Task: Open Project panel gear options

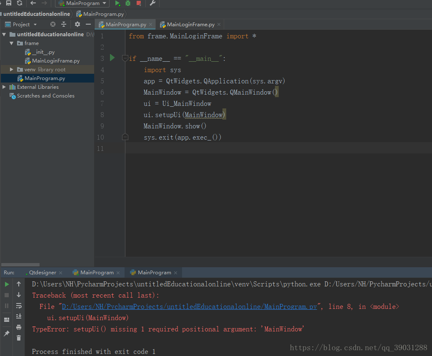Action: (x=77, y=24)
